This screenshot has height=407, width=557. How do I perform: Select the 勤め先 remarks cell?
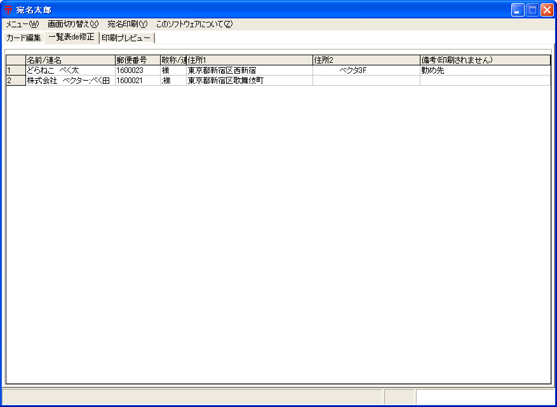[485, 70]
